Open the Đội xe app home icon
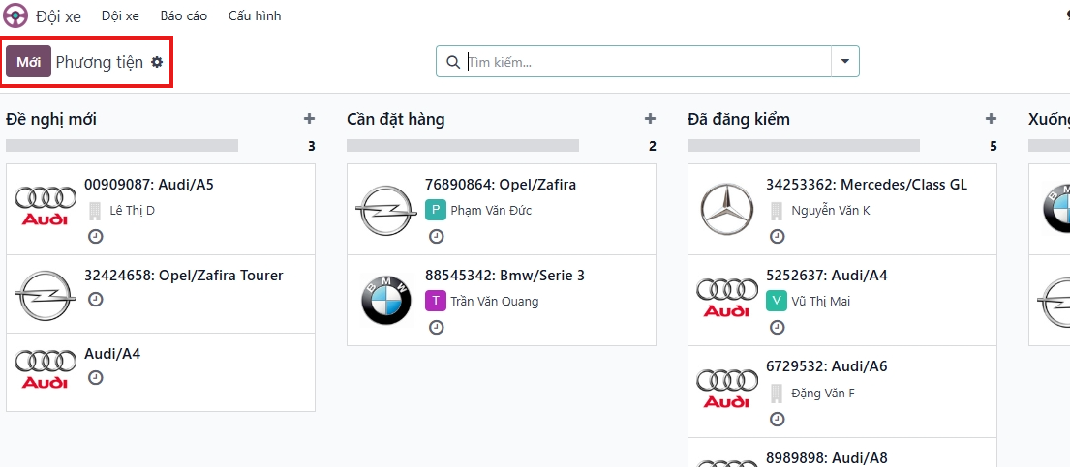The width and height of the screenshot is (1070, 467). tap(15, 15)
